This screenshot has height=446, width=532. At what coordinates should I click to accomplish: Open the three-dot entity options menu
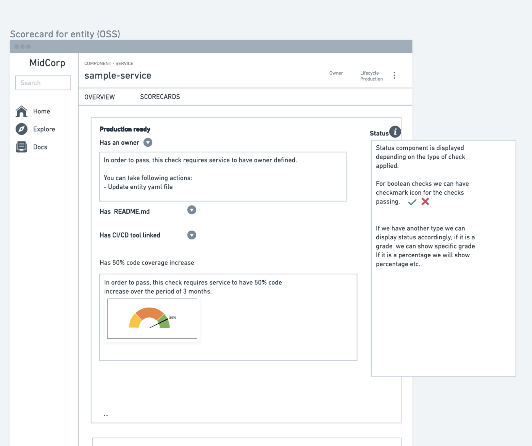click(x=394, y=75)
